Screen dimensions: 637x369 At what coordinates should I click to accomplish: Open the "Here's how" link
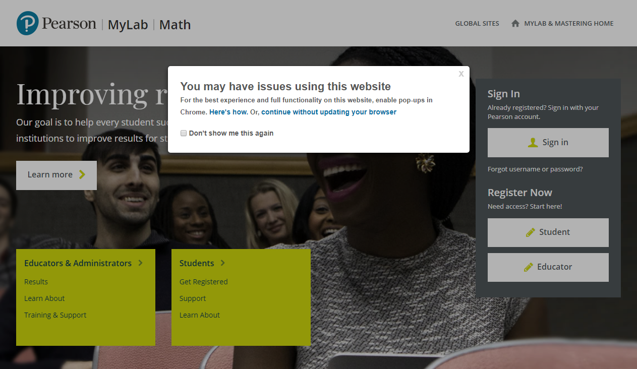tap(228, 112)
